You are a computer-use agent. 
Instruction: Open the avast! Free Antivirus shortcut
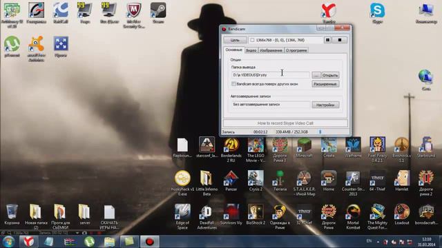click(36, 48)
